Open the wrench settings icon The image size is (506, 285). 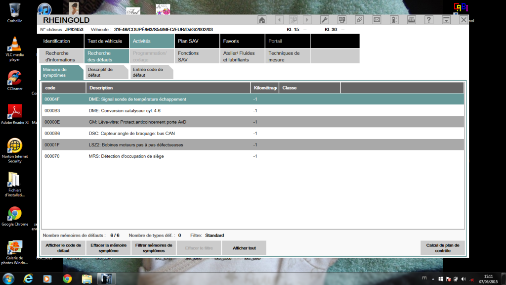[x=324, y=20]
